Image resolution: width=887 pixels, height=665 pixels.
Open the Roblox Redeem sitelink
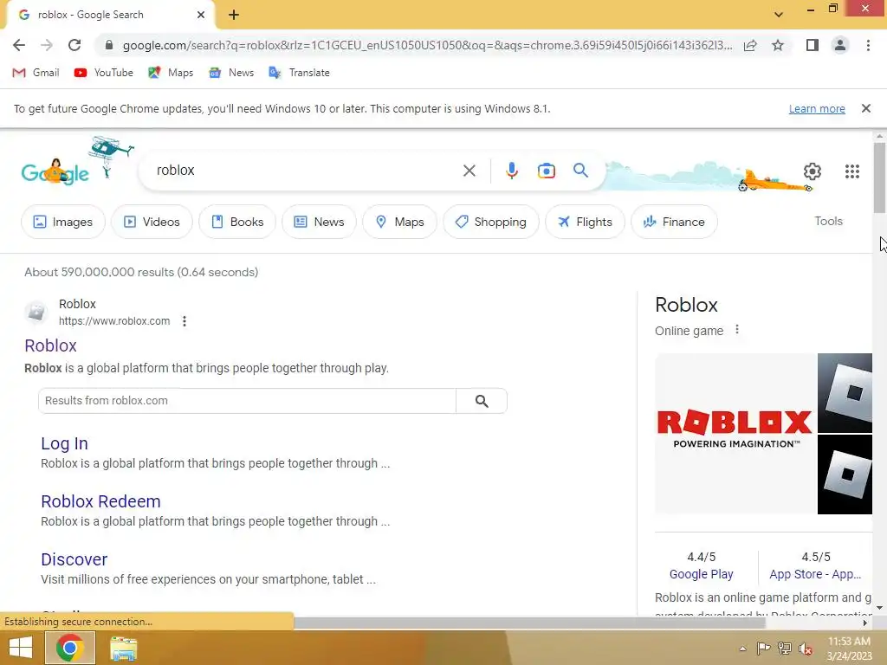[x=100, y=501]
